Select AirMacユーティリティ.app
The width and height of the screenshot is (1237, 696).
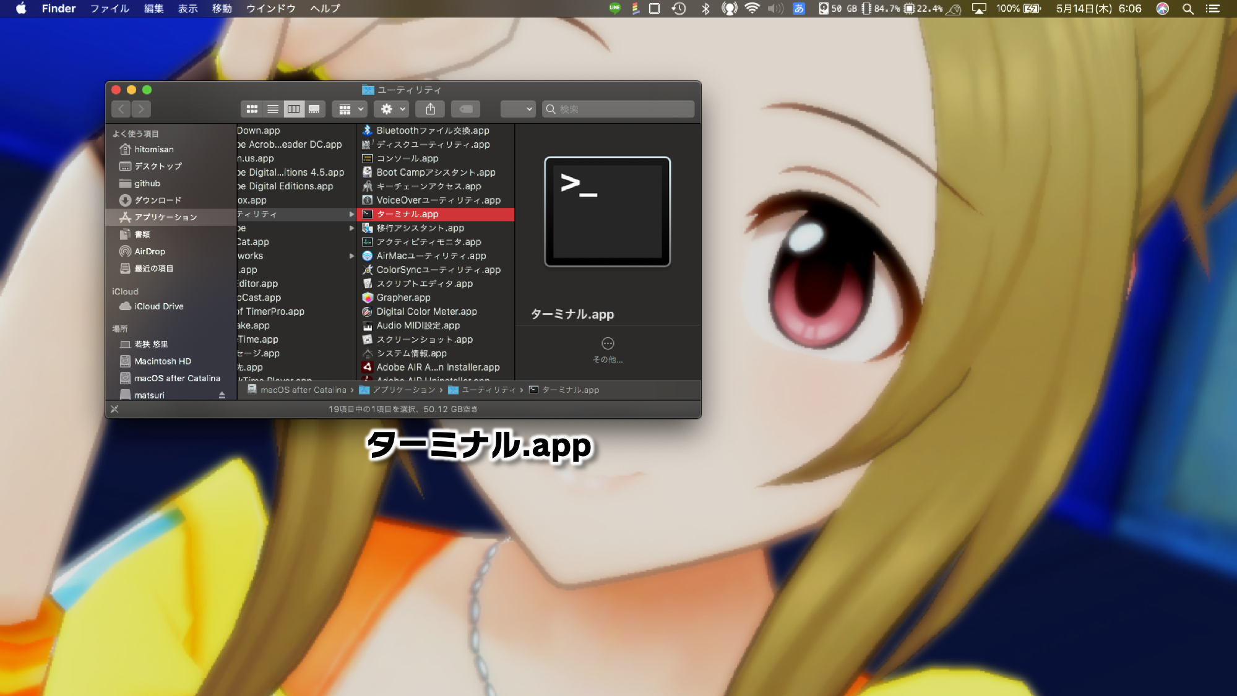pos(436,256)
